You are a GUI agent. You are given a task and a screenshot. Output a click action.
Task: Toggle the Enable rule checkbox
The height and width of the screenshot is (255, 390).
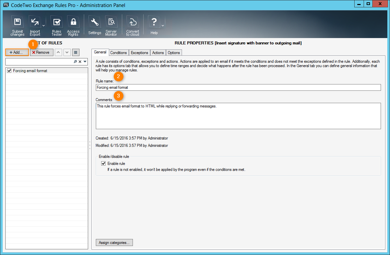pyautogui.click(x=103, y=164)
